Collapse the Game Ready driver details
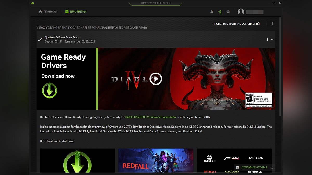This screenshot has width=312, height=175. (x=272, y=40)
